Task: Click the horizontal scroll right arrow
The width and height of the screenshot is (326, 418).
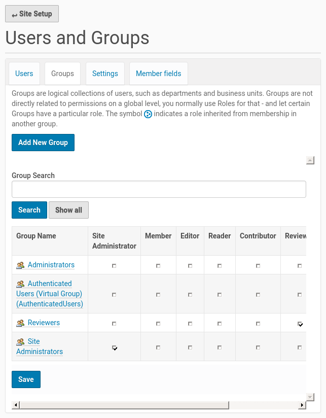Action: [302, 405]
